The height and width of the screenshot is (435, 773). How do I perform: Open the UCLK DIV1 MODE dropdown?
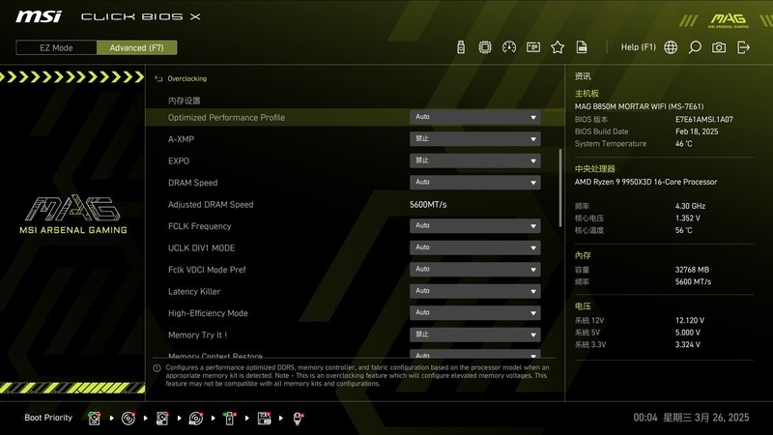474,247
